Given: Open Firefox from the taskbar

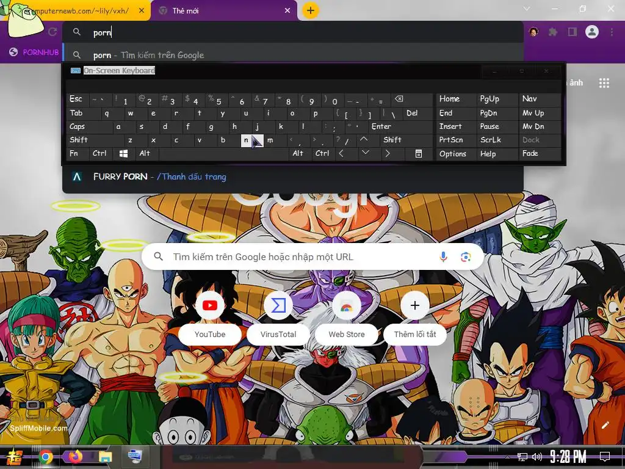Looking at the screenshot, I should (x=75, y=457).
